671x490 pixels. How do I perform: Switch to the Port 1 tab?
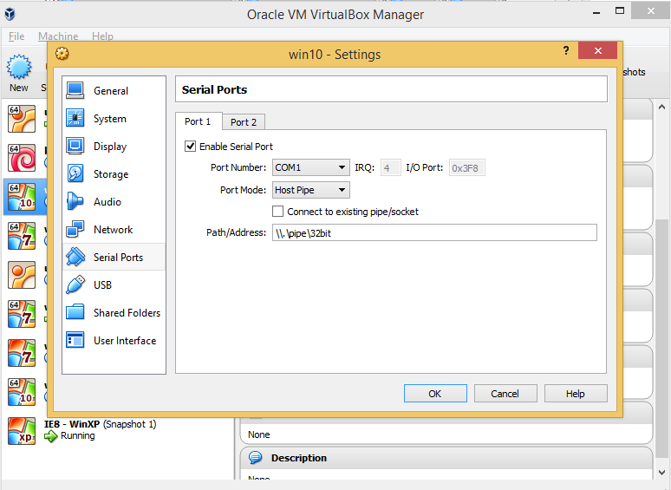tap(199, 121)
